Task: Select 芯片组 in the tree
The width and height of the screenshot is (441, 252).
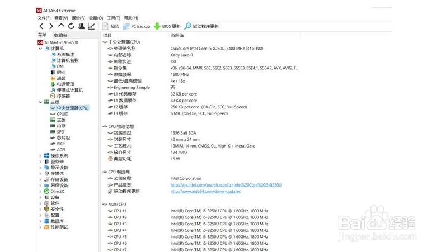Action: point(60,137)
